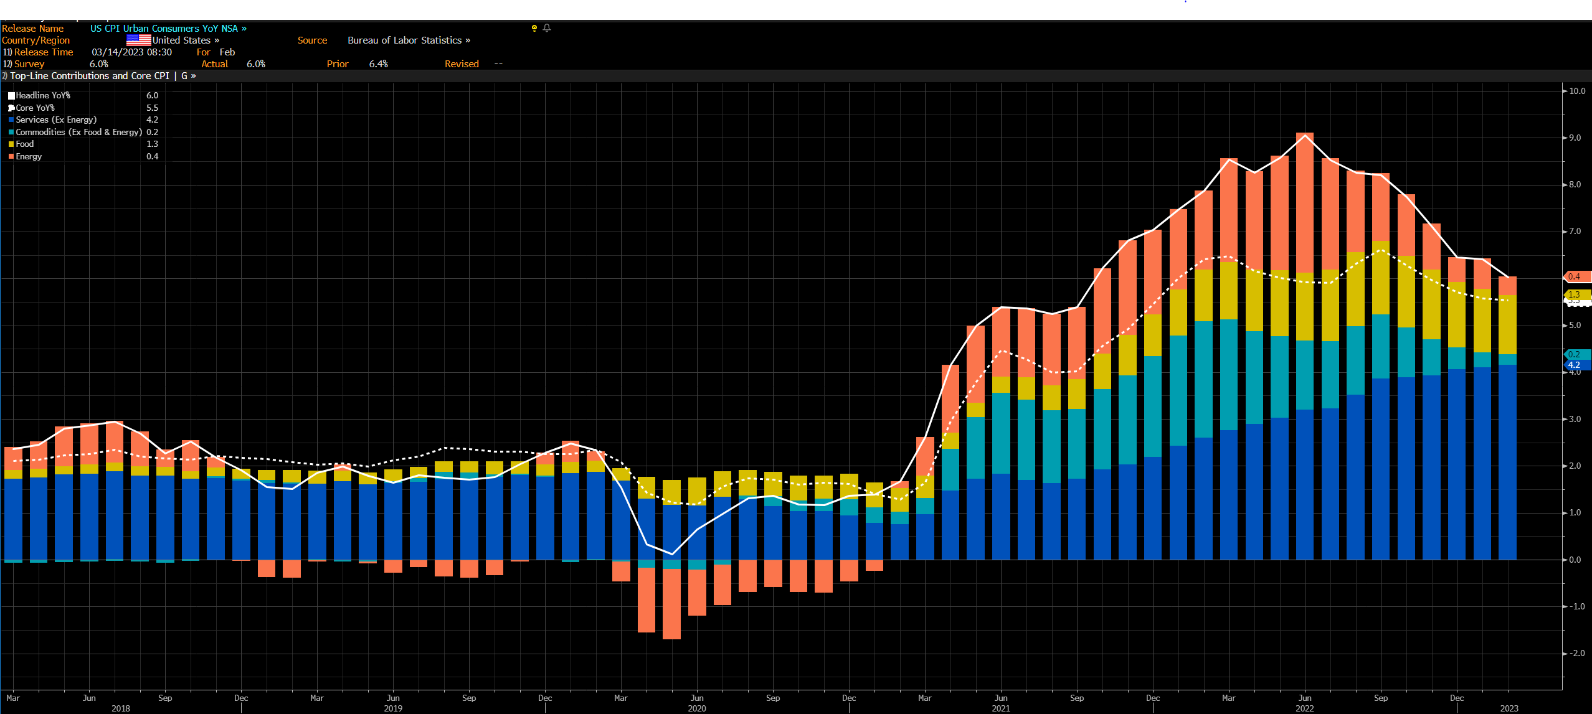Click the Energy legend label

click(29, 156)
